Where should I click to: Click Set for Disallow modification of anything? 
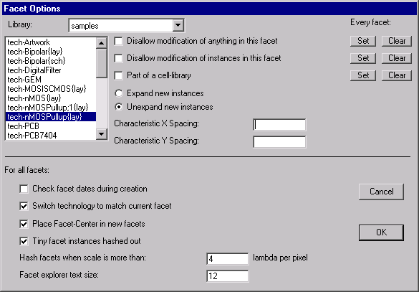click(363, 41)
